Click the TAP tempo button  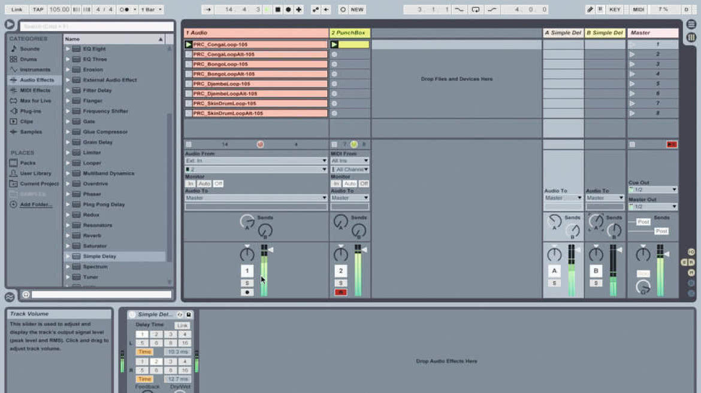point(38,10)
